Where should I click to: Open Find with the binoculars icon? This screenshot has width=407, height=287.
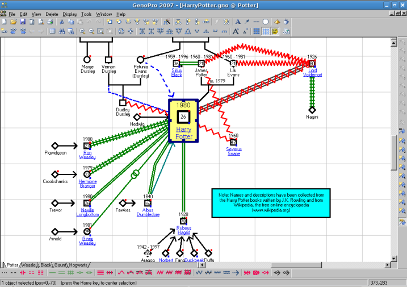[62, 31]
